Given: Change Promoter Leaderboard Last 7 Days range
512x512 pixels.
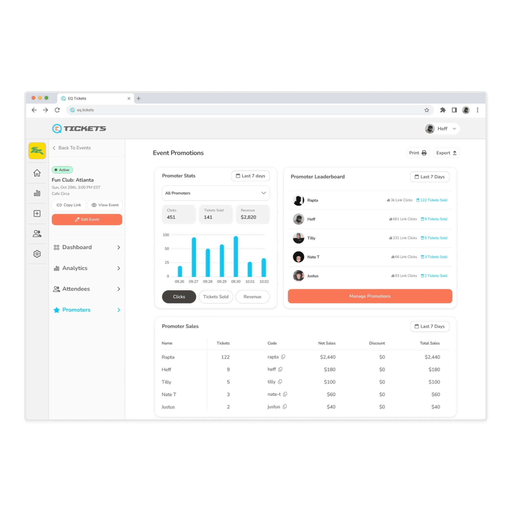Looking at the screenshot, I should [x=430, y=177].
